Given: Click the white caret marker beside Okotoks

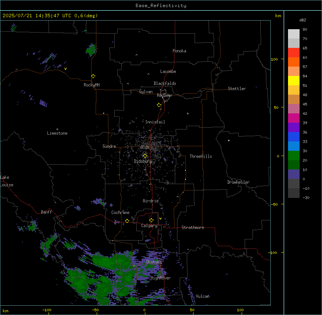Looking at the screenshot, I should (x=134, y=266).
